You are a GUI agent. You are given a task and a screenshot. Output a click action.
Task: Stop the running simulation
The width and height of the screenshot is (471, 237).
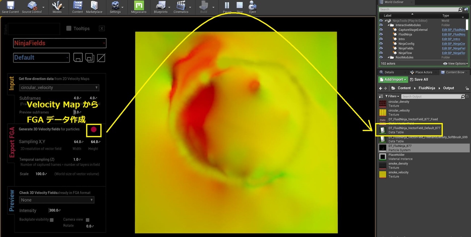(x=239, y=7)
